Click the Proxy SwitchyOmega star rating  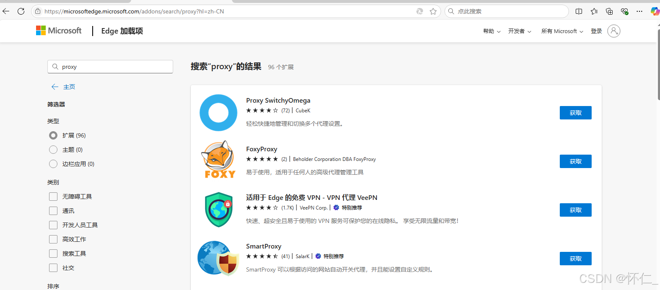pos(262,111)
